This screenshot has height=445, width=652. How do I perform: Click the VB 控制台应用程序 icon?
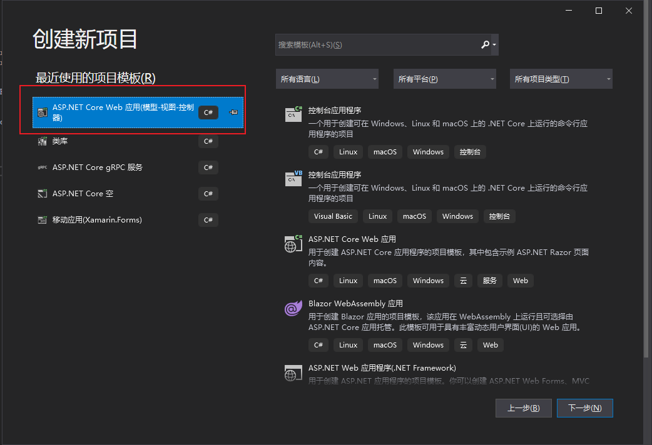[x=293, y=178]
